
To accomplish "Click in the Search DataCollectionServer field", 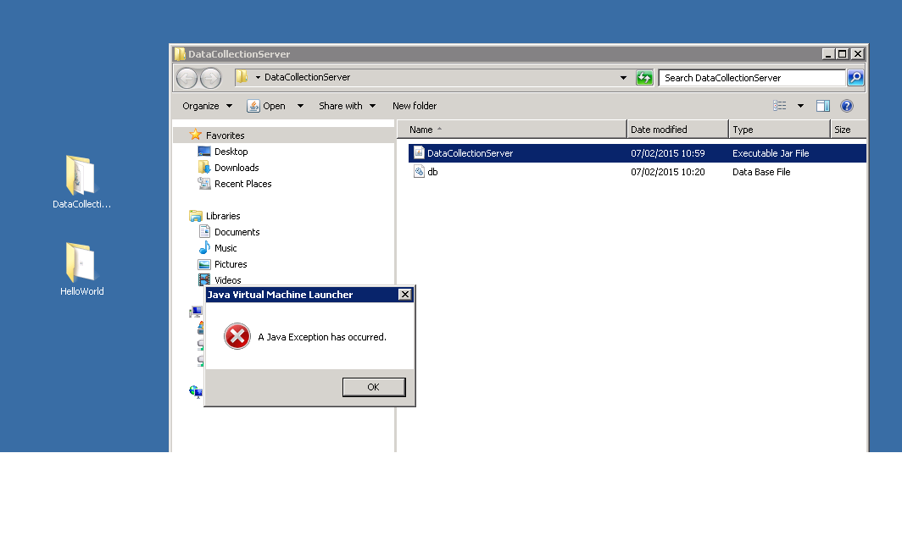I will tap(752, 78).
